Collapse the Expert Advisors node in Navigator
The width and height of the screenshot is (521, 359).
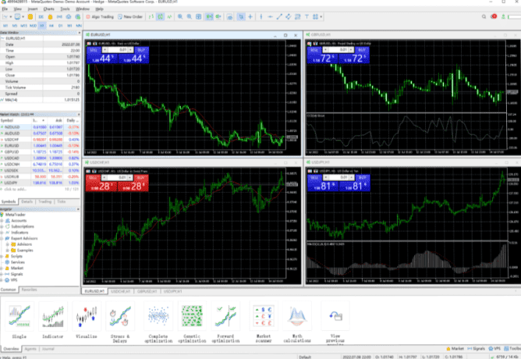(x=2, y=239)
